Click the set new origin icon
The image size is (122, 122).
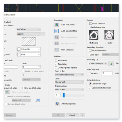pyautogui.click(x=7, y=92)
